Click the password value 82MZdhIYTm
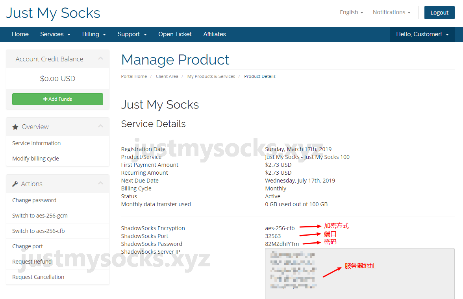The image size is (463, 299). tap(282, 244)
